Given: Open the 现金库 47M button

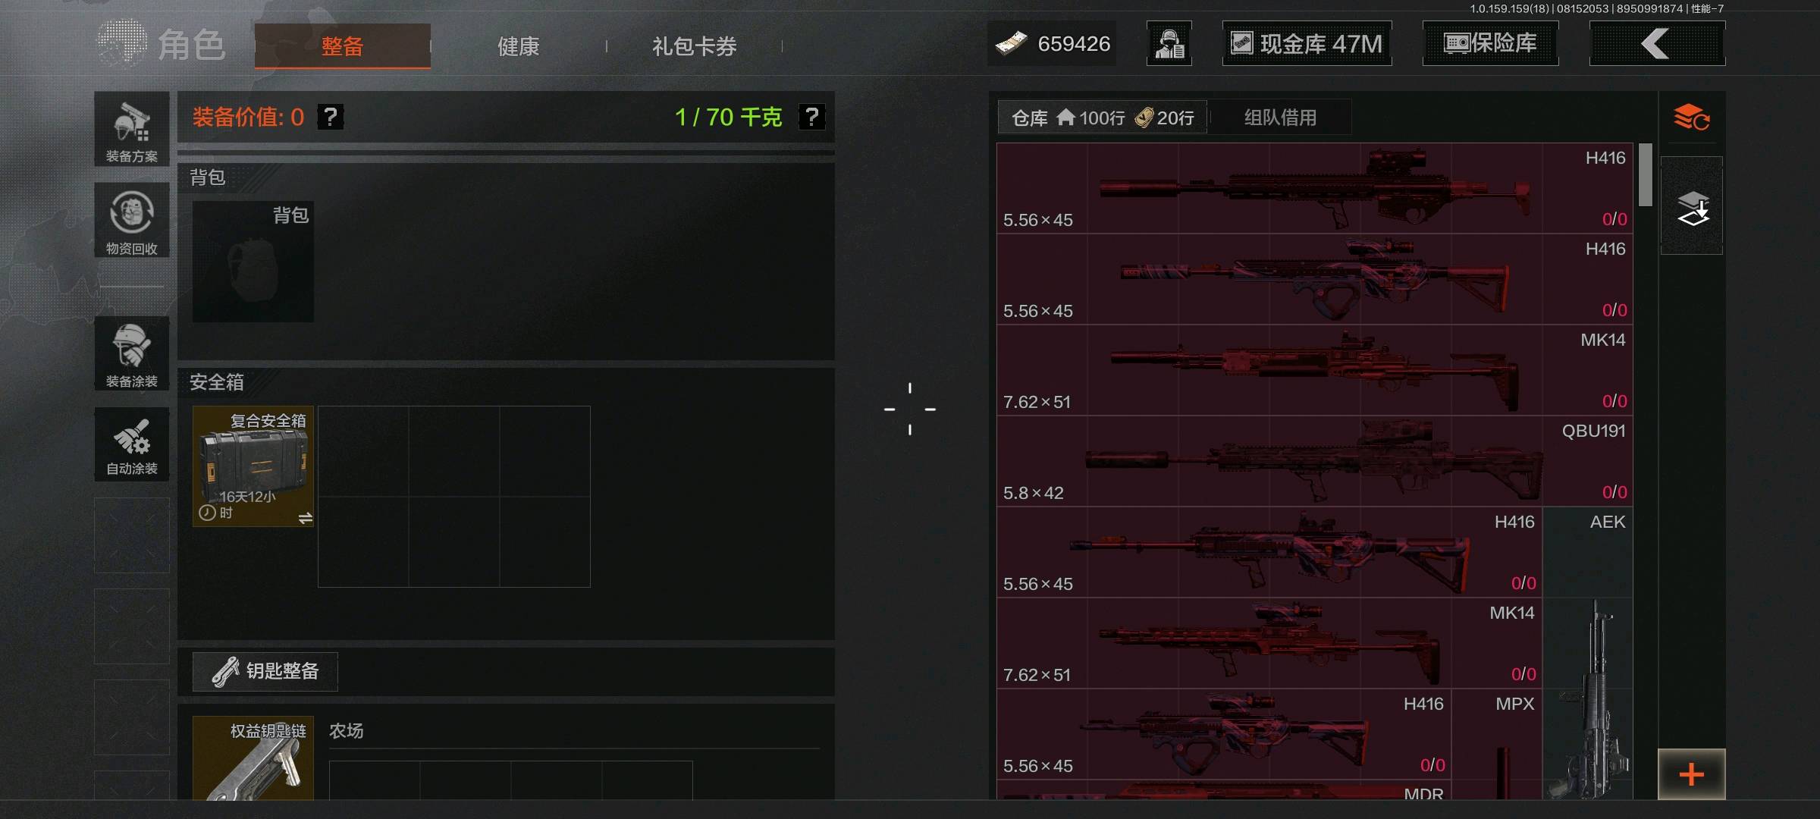Looking at the screenshot, I should (x=1307, y=43).
